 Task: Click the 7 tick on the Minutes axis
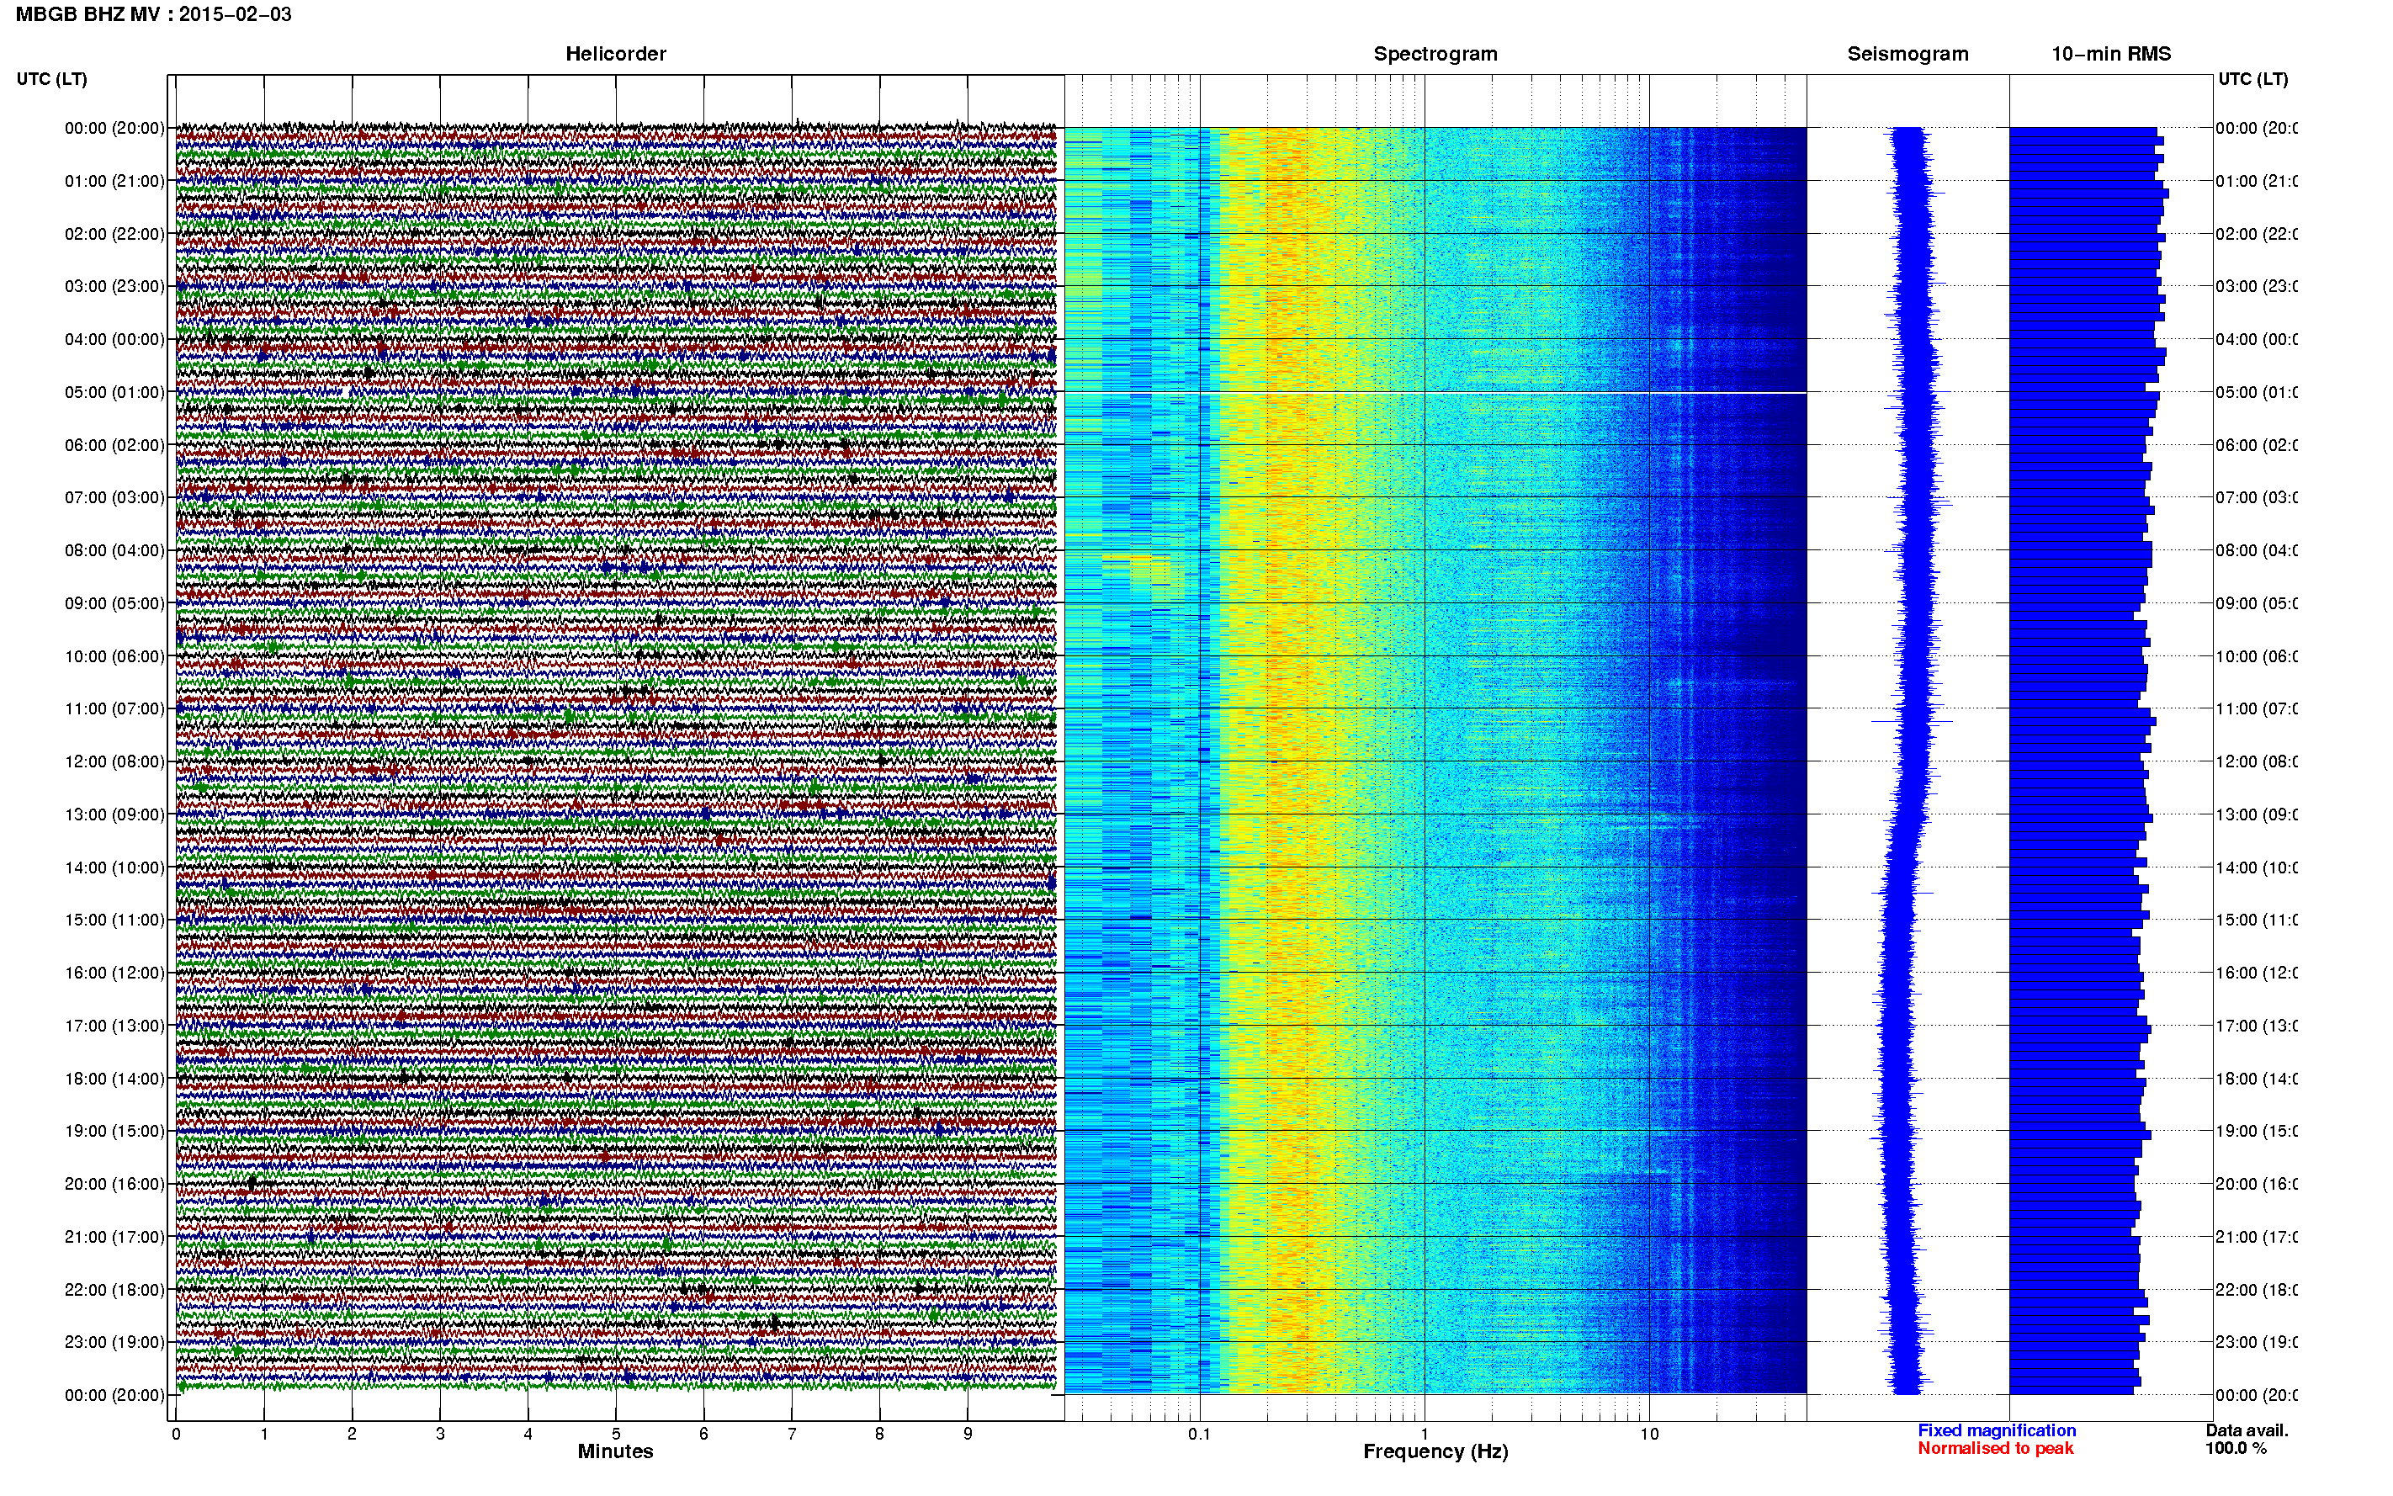[792, 1434]
